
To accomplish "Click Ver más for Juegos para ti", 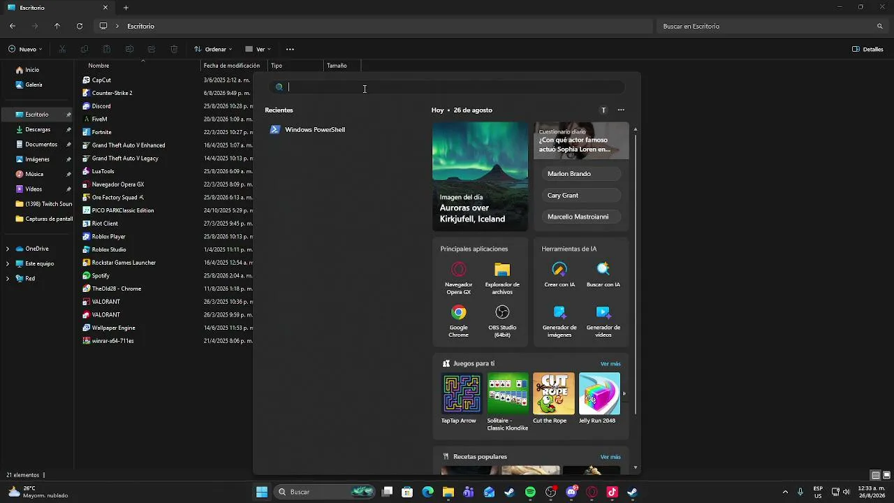I will tap(610, 364).
